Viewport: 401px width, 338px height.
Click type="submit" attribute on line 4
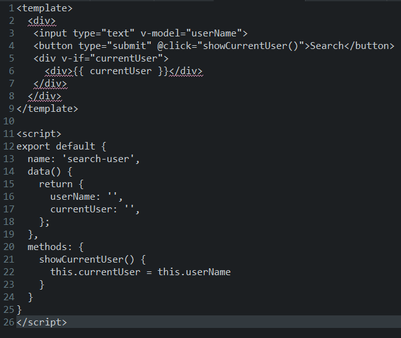point(115,46)
